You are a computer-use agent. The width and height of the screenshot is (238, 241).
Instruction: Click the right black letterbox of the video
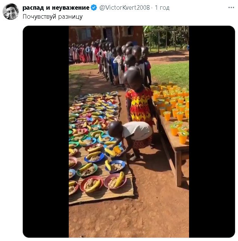(x=211, y=131)
